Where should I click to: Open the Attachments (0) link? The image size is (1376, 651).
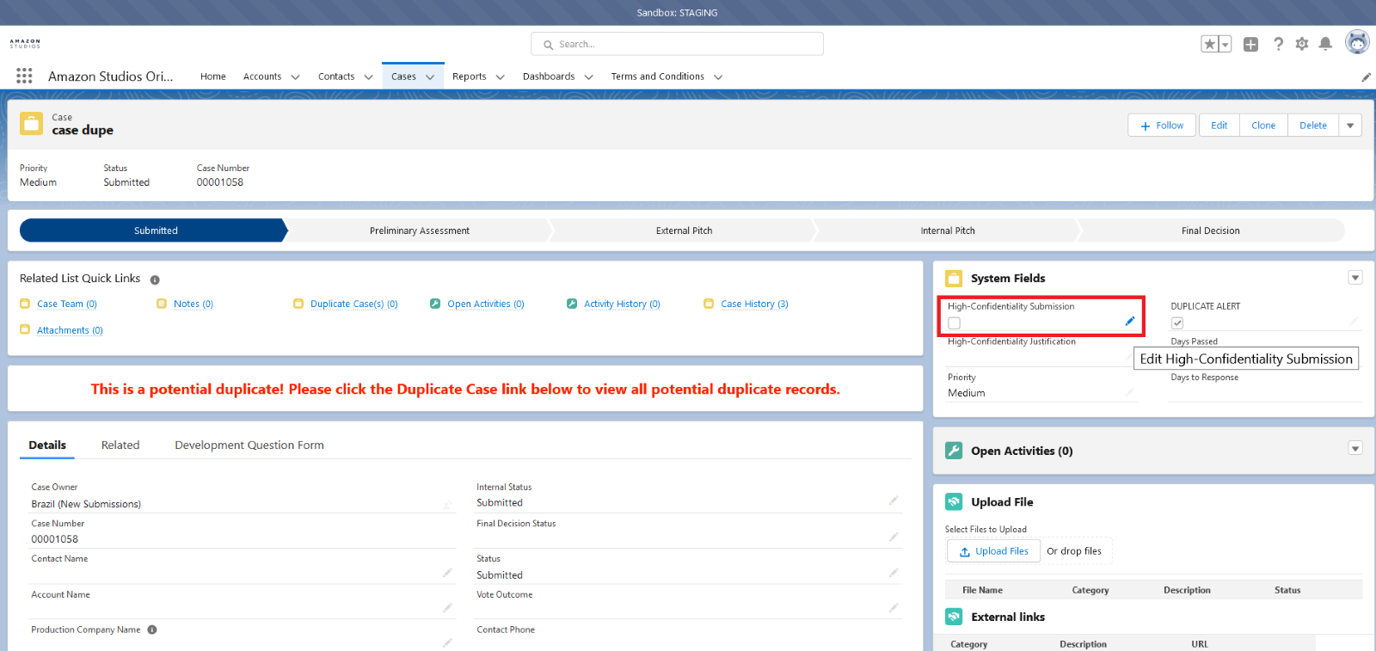point(70,330)
